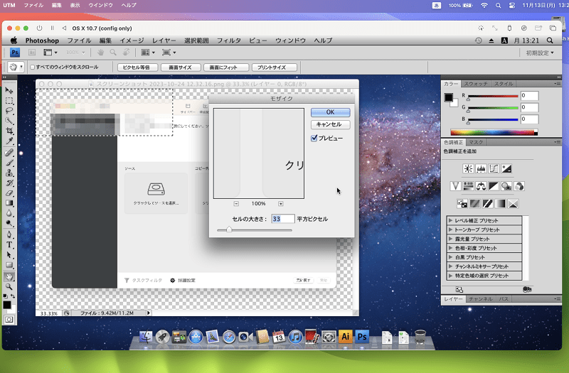Toggle Quick Mask mode
Image resolution: width=569 pixels, height=373 pixels.
[9, 320]
